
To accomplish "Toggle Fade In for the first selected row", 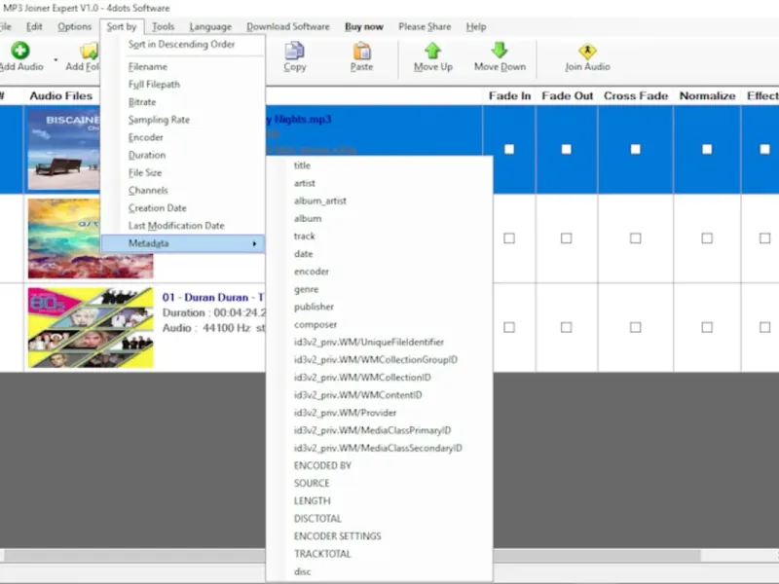I will coord(509,149).
